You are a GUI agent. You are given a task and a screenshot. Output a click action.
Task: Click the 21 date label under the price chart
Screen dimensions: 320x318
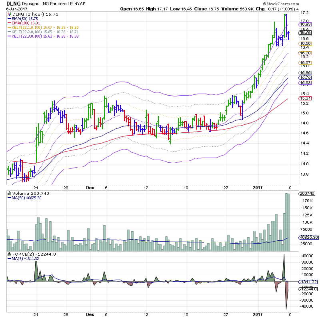click(36, 188)
